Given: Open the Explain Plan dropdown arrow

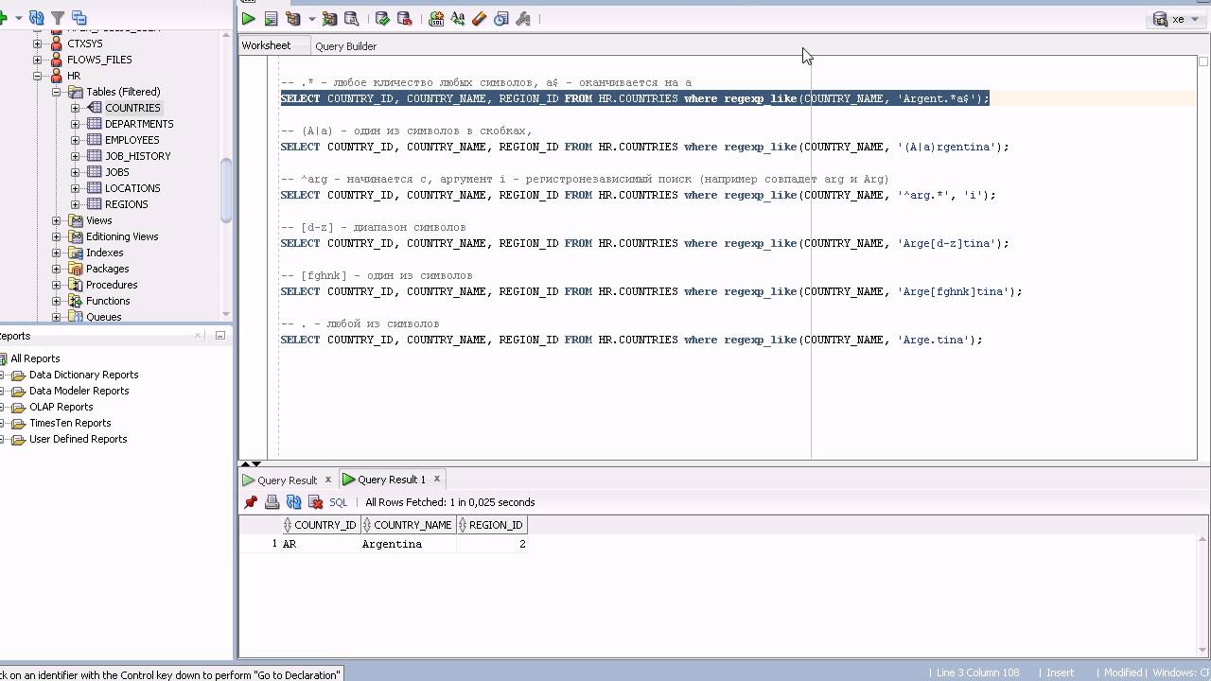Looking at the screenshot, I should pyautogui.click(x=311, y=19).
